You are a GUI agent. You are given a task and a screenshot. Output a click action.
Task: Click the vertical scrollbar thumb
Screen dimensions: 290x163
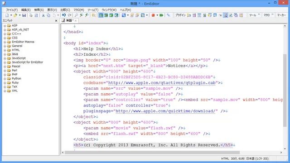[285, 91]
